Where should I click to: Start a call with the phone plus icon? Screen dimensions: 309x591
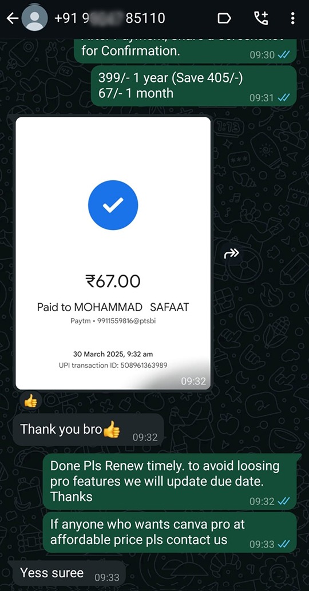click(x=261, y=18)
